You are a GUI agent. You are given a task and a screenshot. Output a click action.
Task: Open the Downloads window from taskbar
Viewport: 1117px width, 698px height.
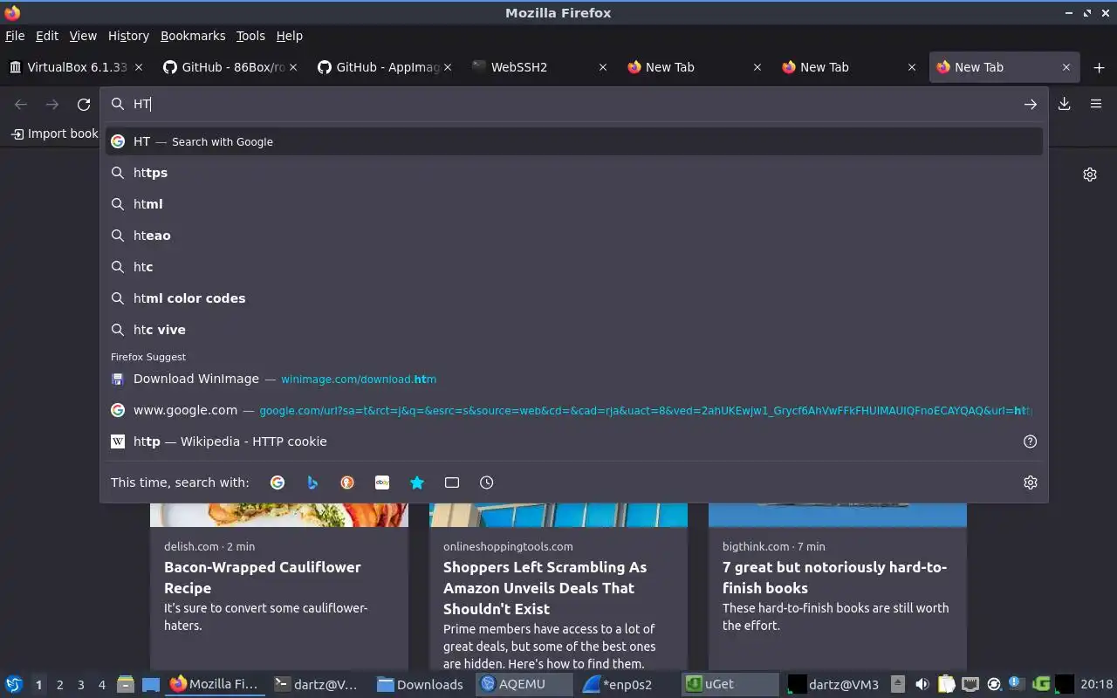(421, 684)
